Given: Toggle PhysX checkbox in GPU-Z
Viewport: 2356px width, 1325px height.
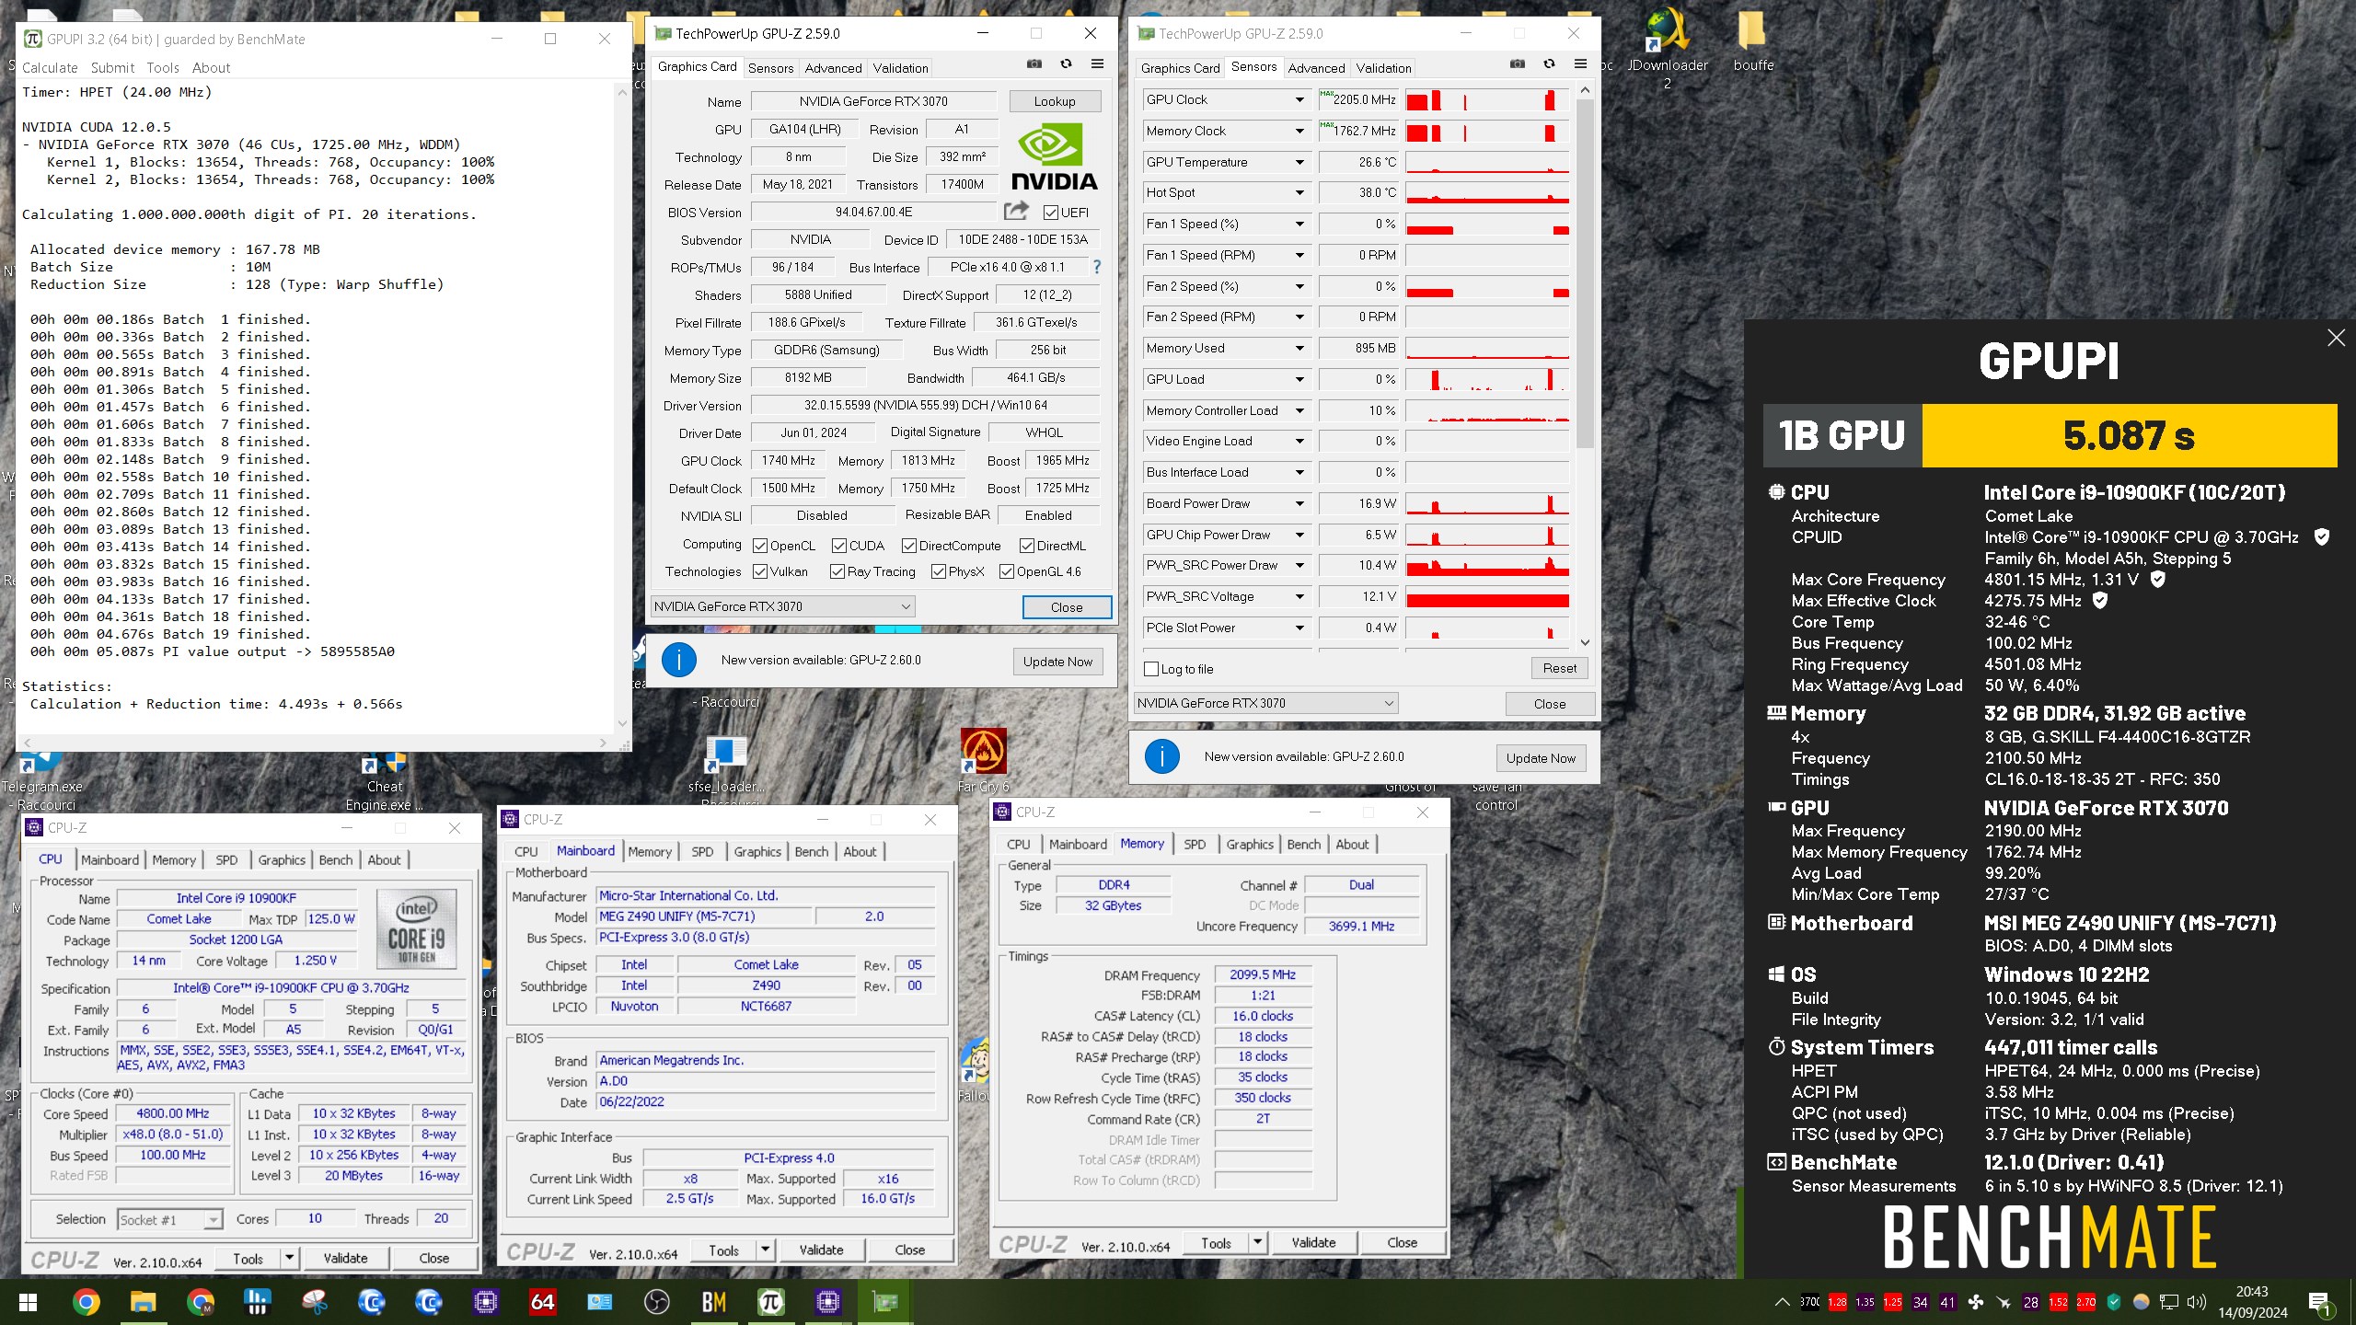Looking at the screenshot, I should coord(939,571).
